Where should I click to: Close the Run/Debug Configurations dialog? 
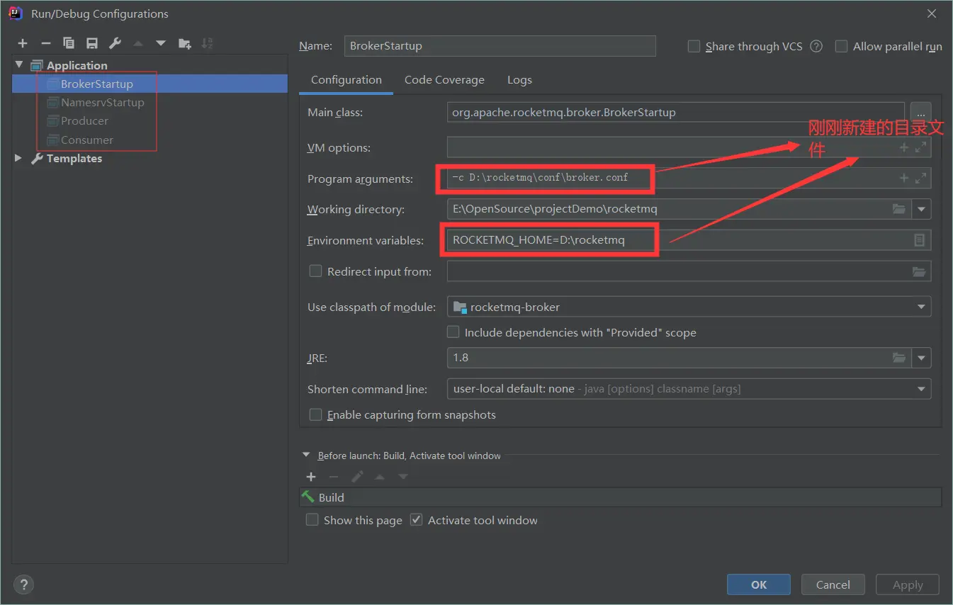pyautogui.click(x=931, y=13)
